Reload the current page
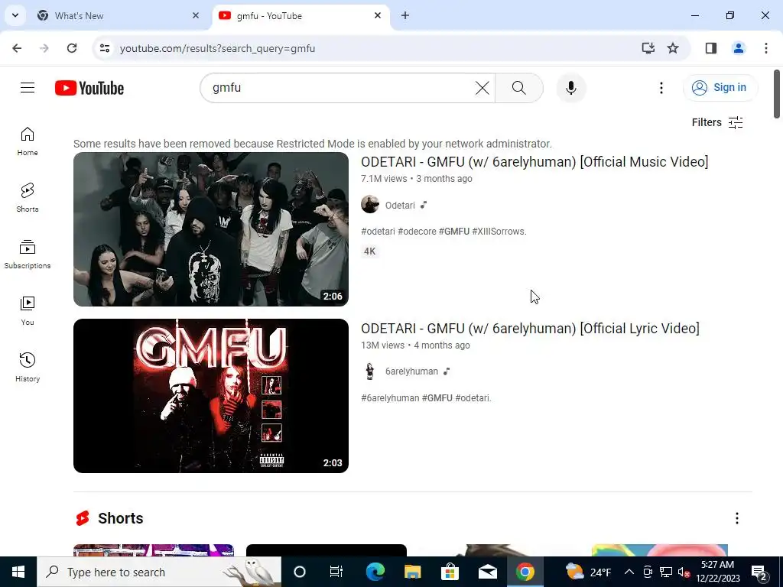Viewport: 783px width, 587px height. [x=72, y=48]
